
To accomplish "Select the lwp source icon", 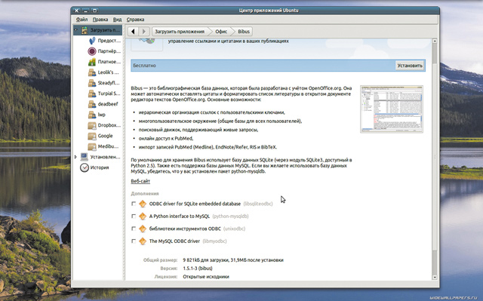I will pyautogui.click(x=92, y=115).
